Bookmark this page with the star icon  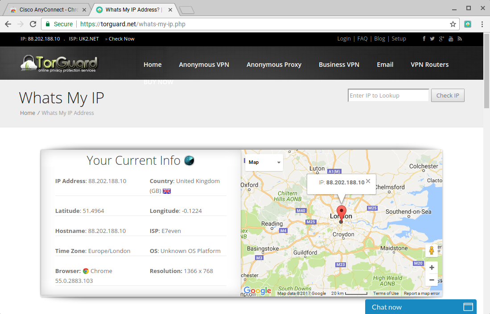(453, 24)
